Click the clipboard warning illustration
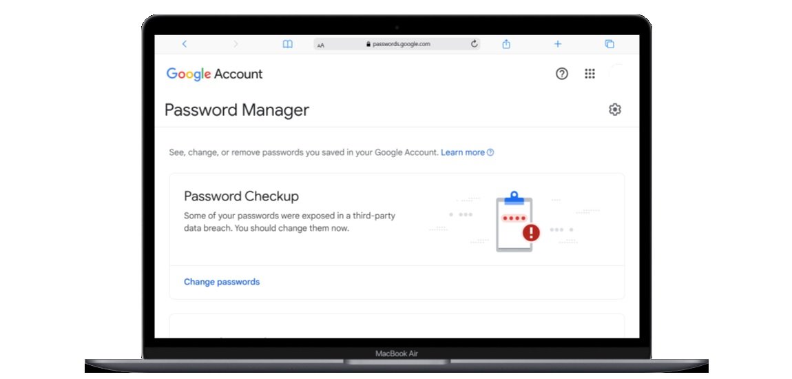Image resolution: width=792 pixels, height=379 pixels. [517, 221]
